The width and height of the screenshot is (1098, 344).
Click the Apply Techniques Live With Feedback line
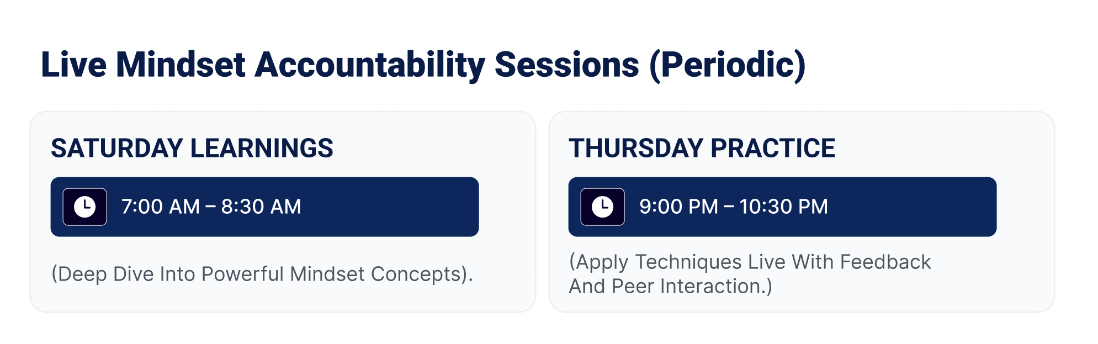pyautogui.click(x=750, y=262)
